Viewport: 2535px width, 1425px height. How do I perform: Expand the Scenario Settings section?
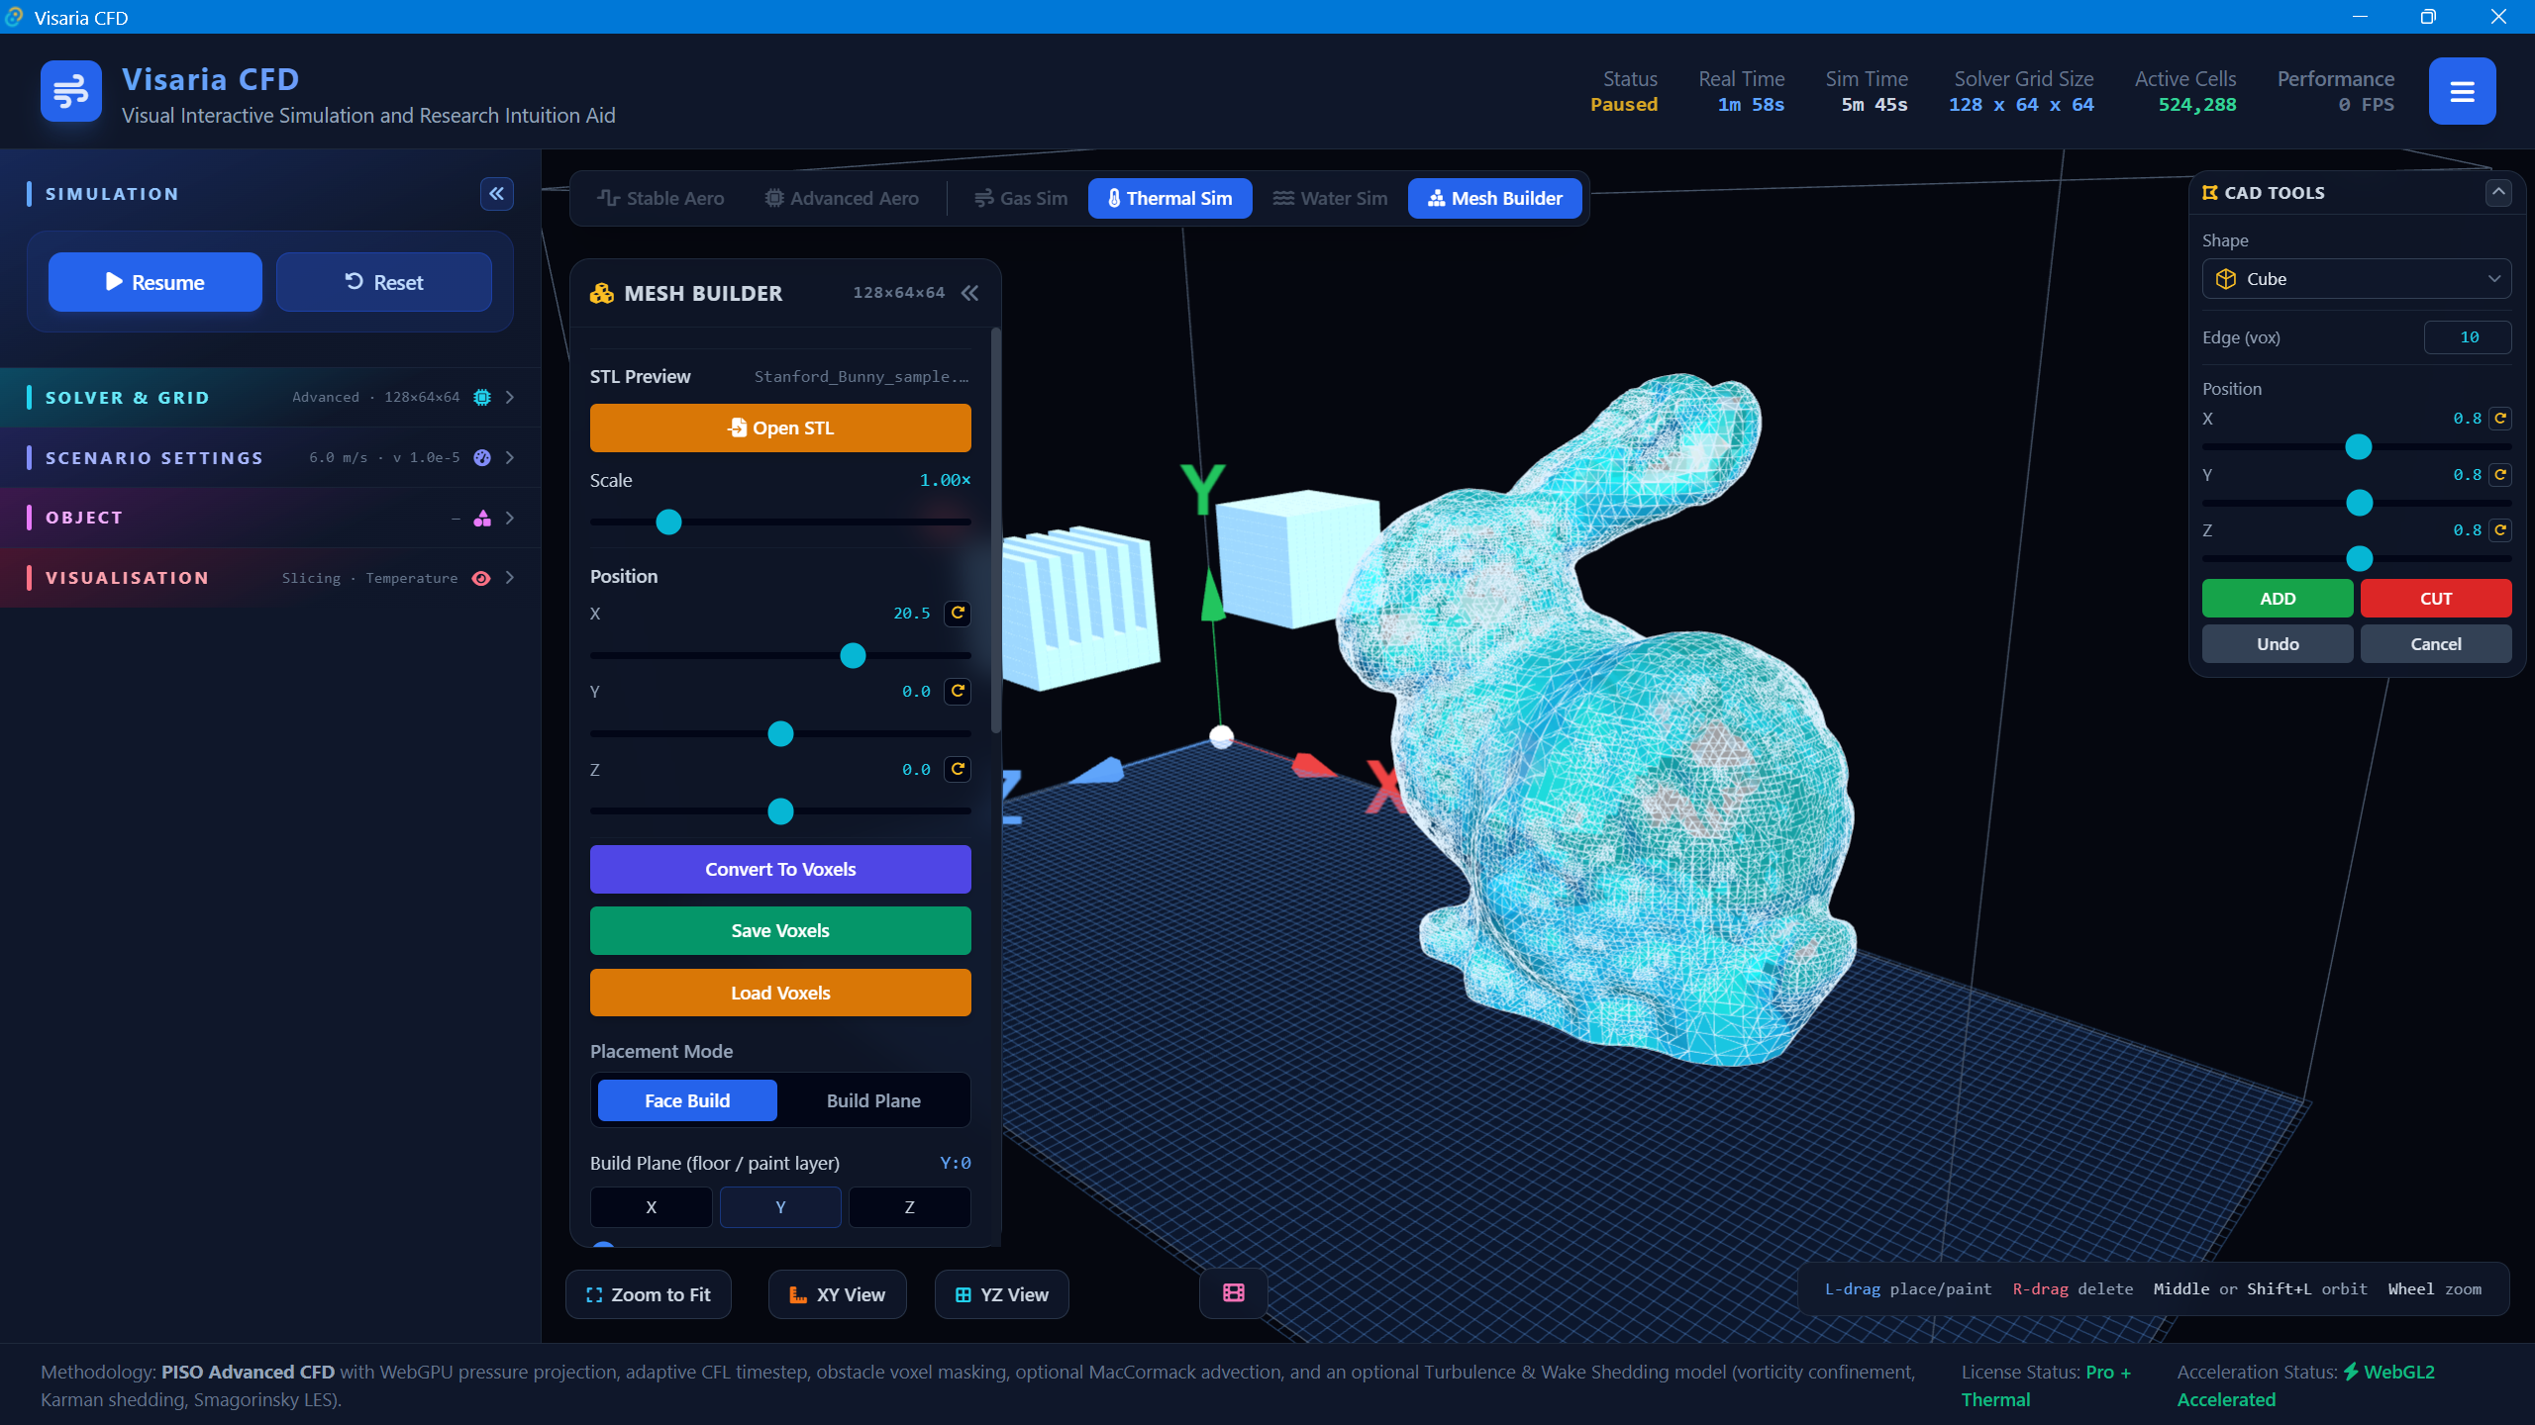tap(510, 457)
